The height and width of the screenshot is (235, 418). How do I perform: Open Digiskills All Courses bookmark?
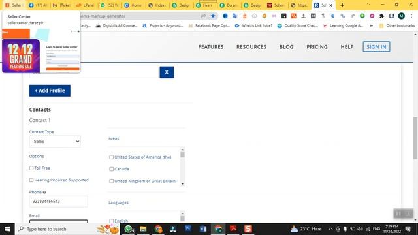117,26
